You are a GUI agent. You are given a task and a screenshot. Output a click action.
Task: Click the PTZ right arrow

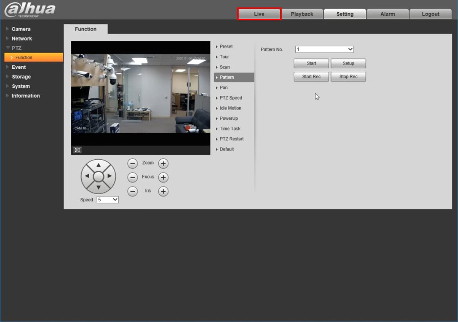pyautogui.click(x=110, y=176)
